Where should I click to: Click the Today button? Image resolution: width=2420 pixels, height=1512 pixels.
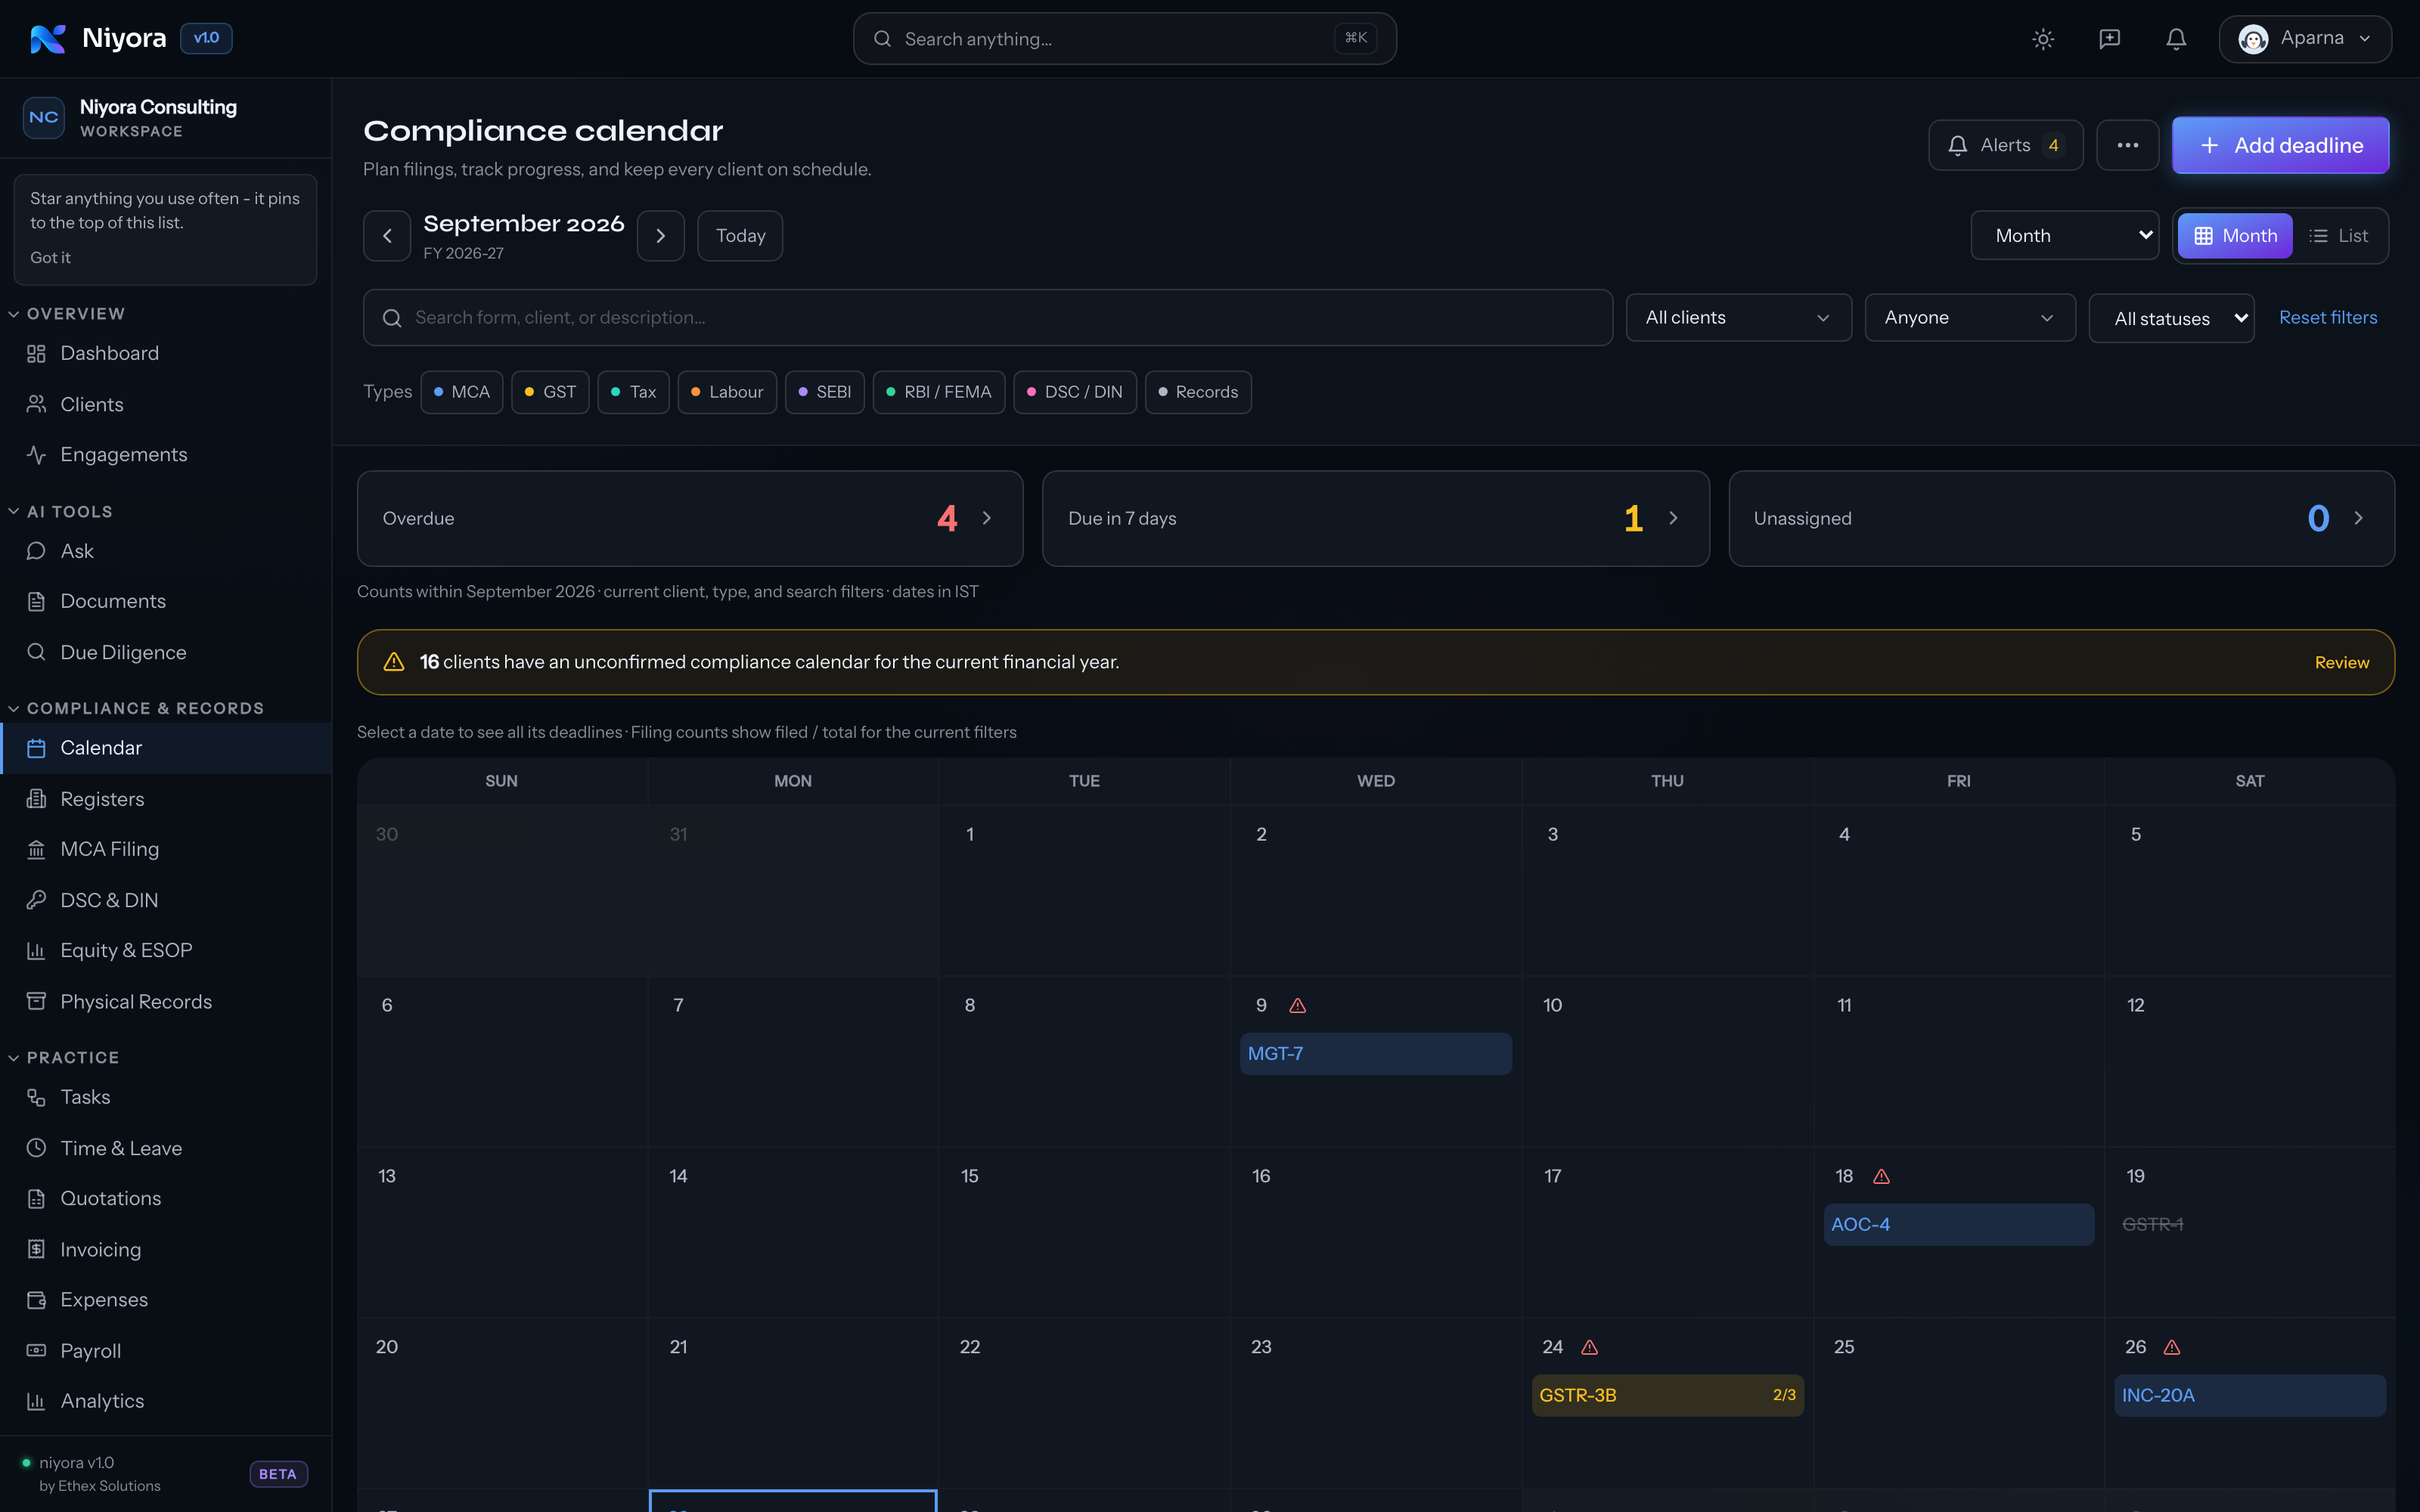tap(740, 236)
